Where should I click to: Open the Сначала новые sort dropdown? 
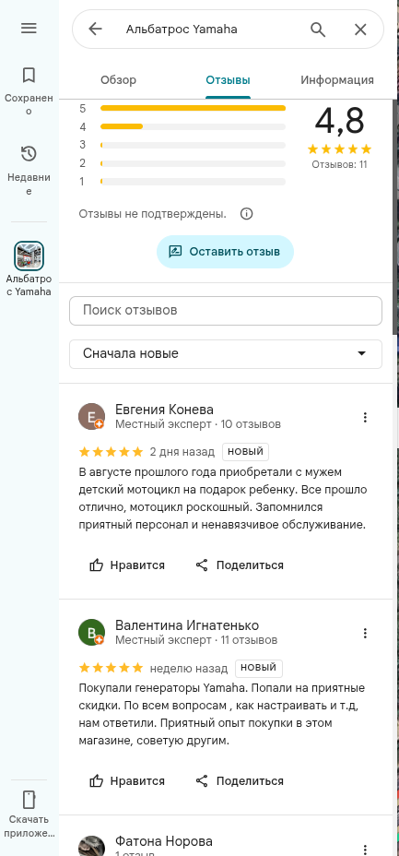click(226, 354)
